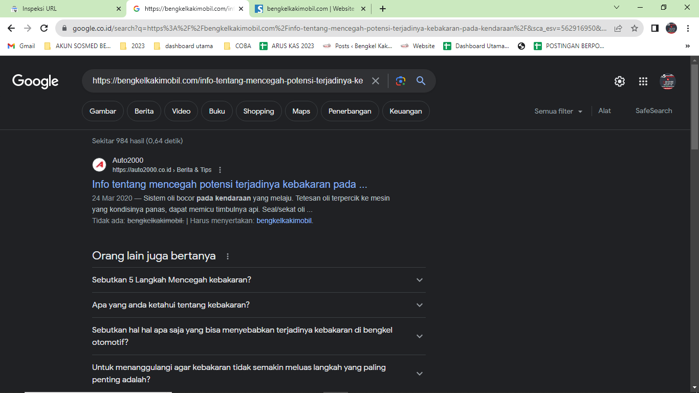Close the Inspeksi URL tab

(x=119, y=9)
